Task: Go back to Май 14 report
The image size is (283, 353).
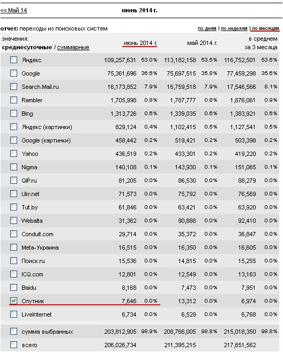Action: [14, 10]
